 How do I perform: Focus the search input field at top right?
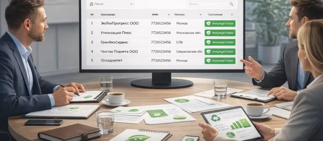[x=211, y=4]
